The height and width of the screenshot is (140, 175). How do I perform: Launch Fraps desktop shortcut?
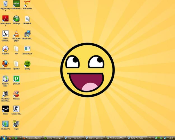tap(17, 123)
